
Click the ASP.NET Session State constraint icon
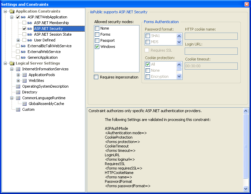coord(30,34)
